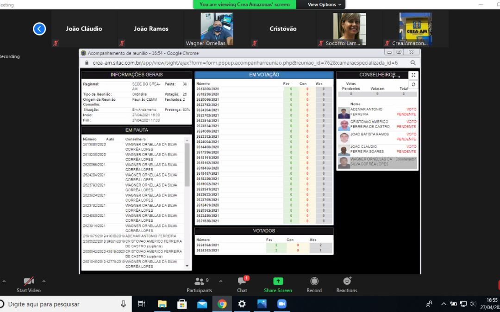Click the padlock icon in address bar
The height and width of the screenshot is (312, 500).
coord(87,63)
